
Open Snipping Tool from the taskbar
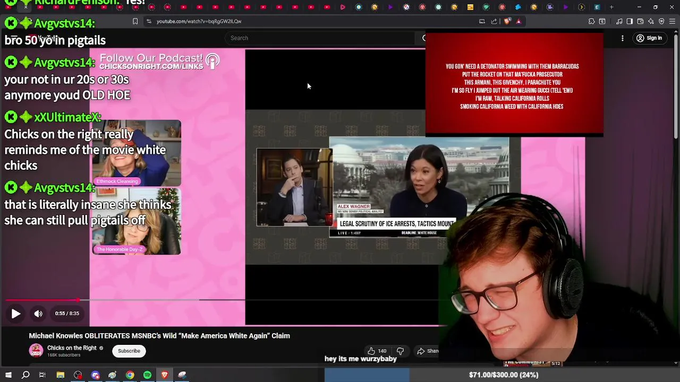click(182, 375)
